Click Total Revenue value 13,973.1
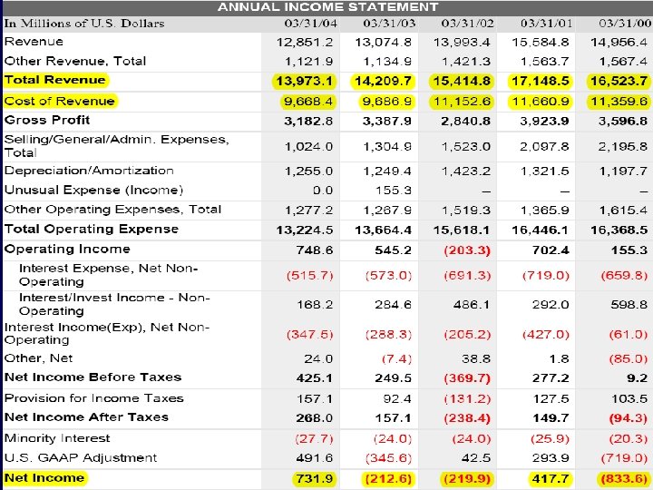 click(304, 81)
